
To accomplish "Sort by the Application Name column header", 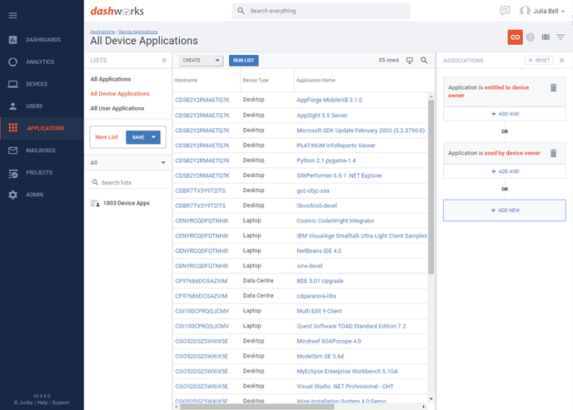I will tap(316, 80).
